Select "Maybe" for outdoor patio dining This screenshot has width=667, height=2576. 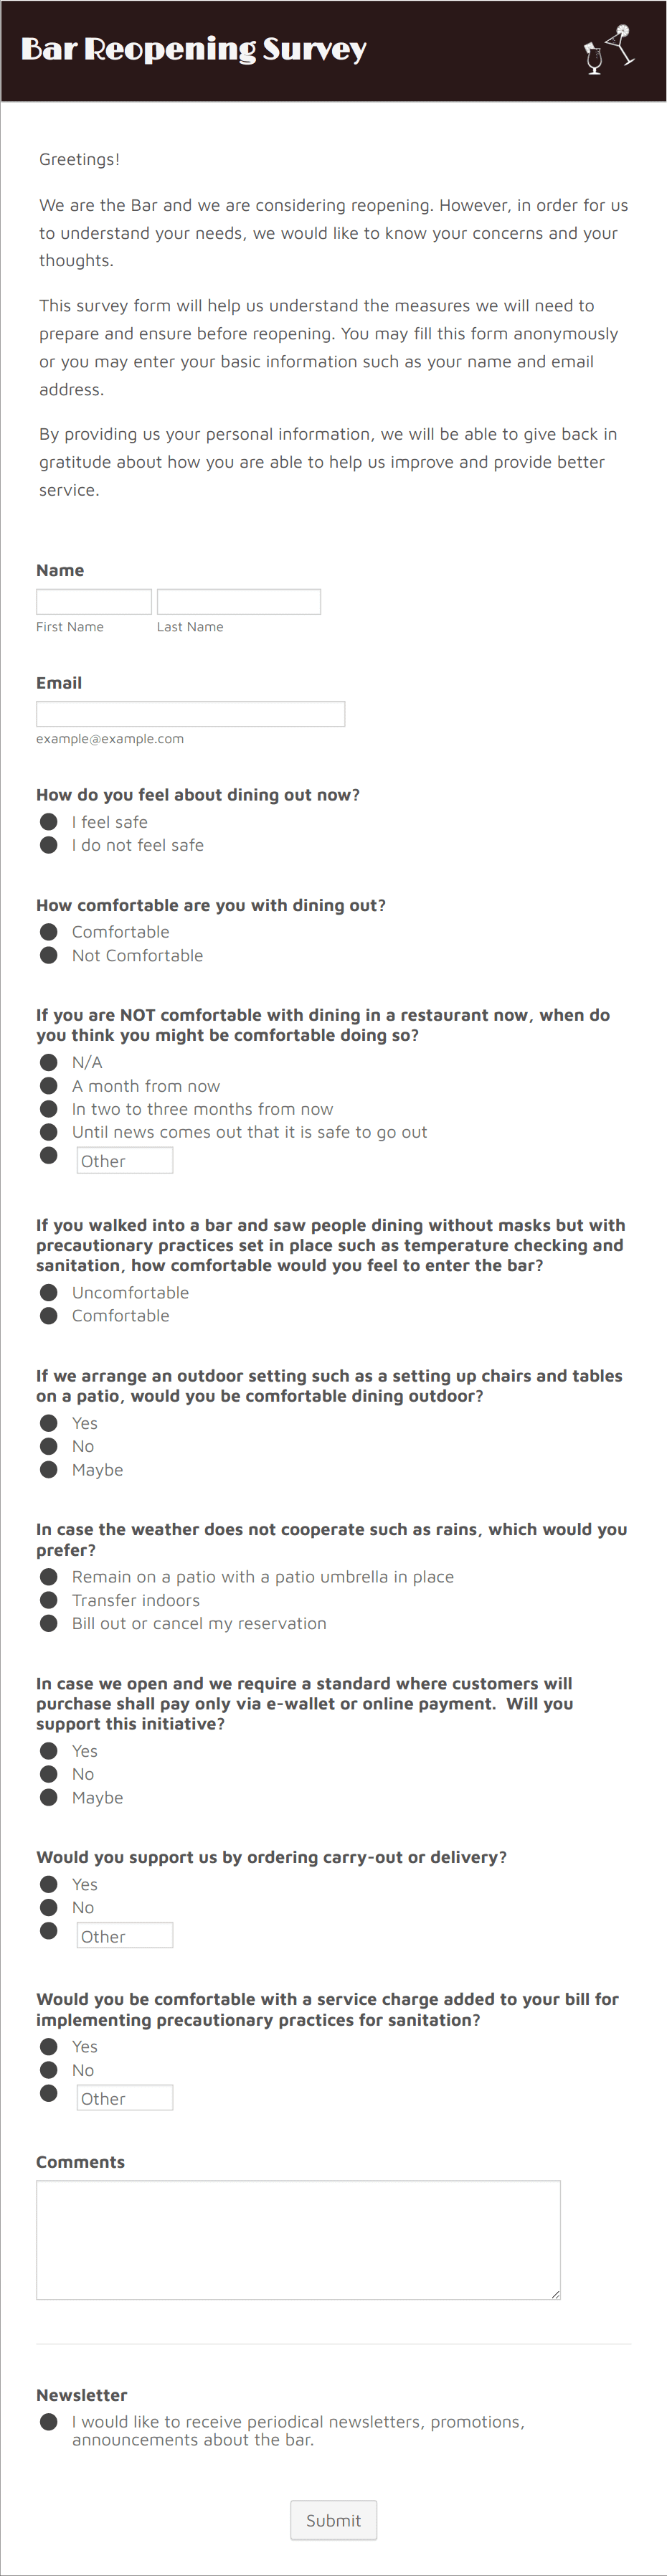49,1469
